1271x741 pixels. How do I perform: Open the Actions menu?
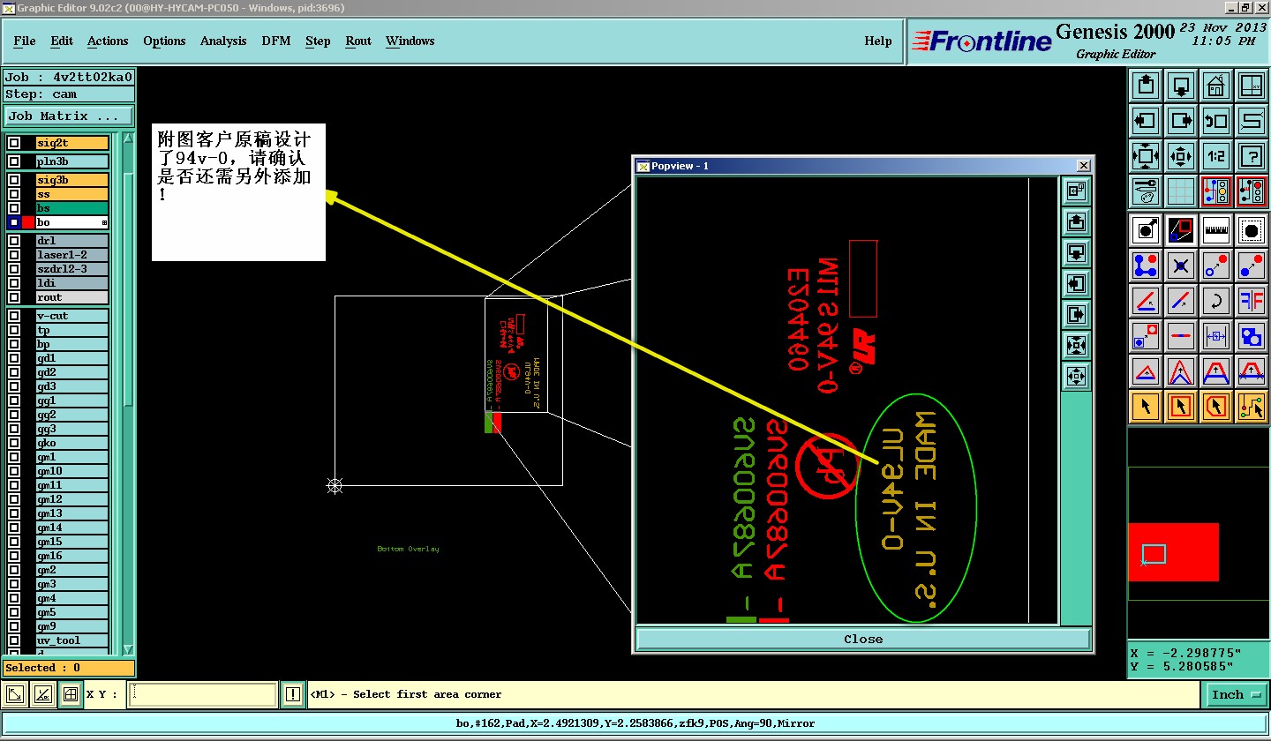coord(108,41)
